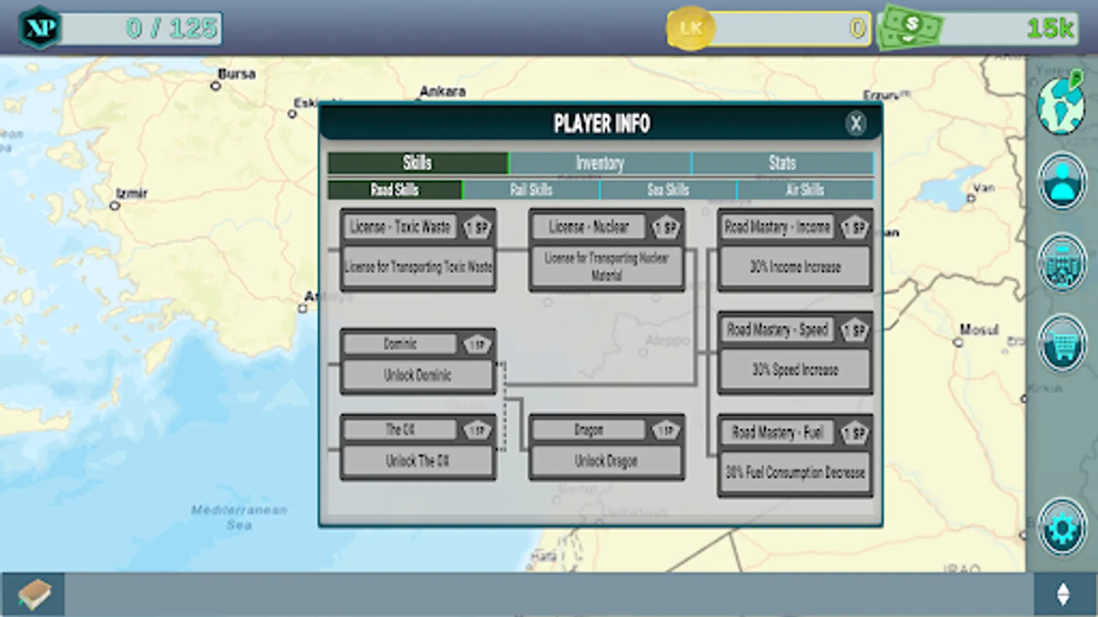Close the Player Info dialog
Viewport: 1098px width, 617px height.
pos(856,123)
